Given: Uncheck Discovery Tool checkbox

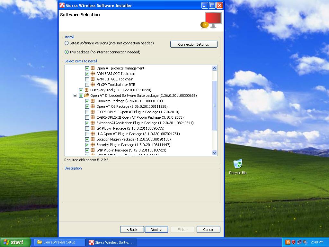Looking at the screenshot, I should click(x=81, y=90).
